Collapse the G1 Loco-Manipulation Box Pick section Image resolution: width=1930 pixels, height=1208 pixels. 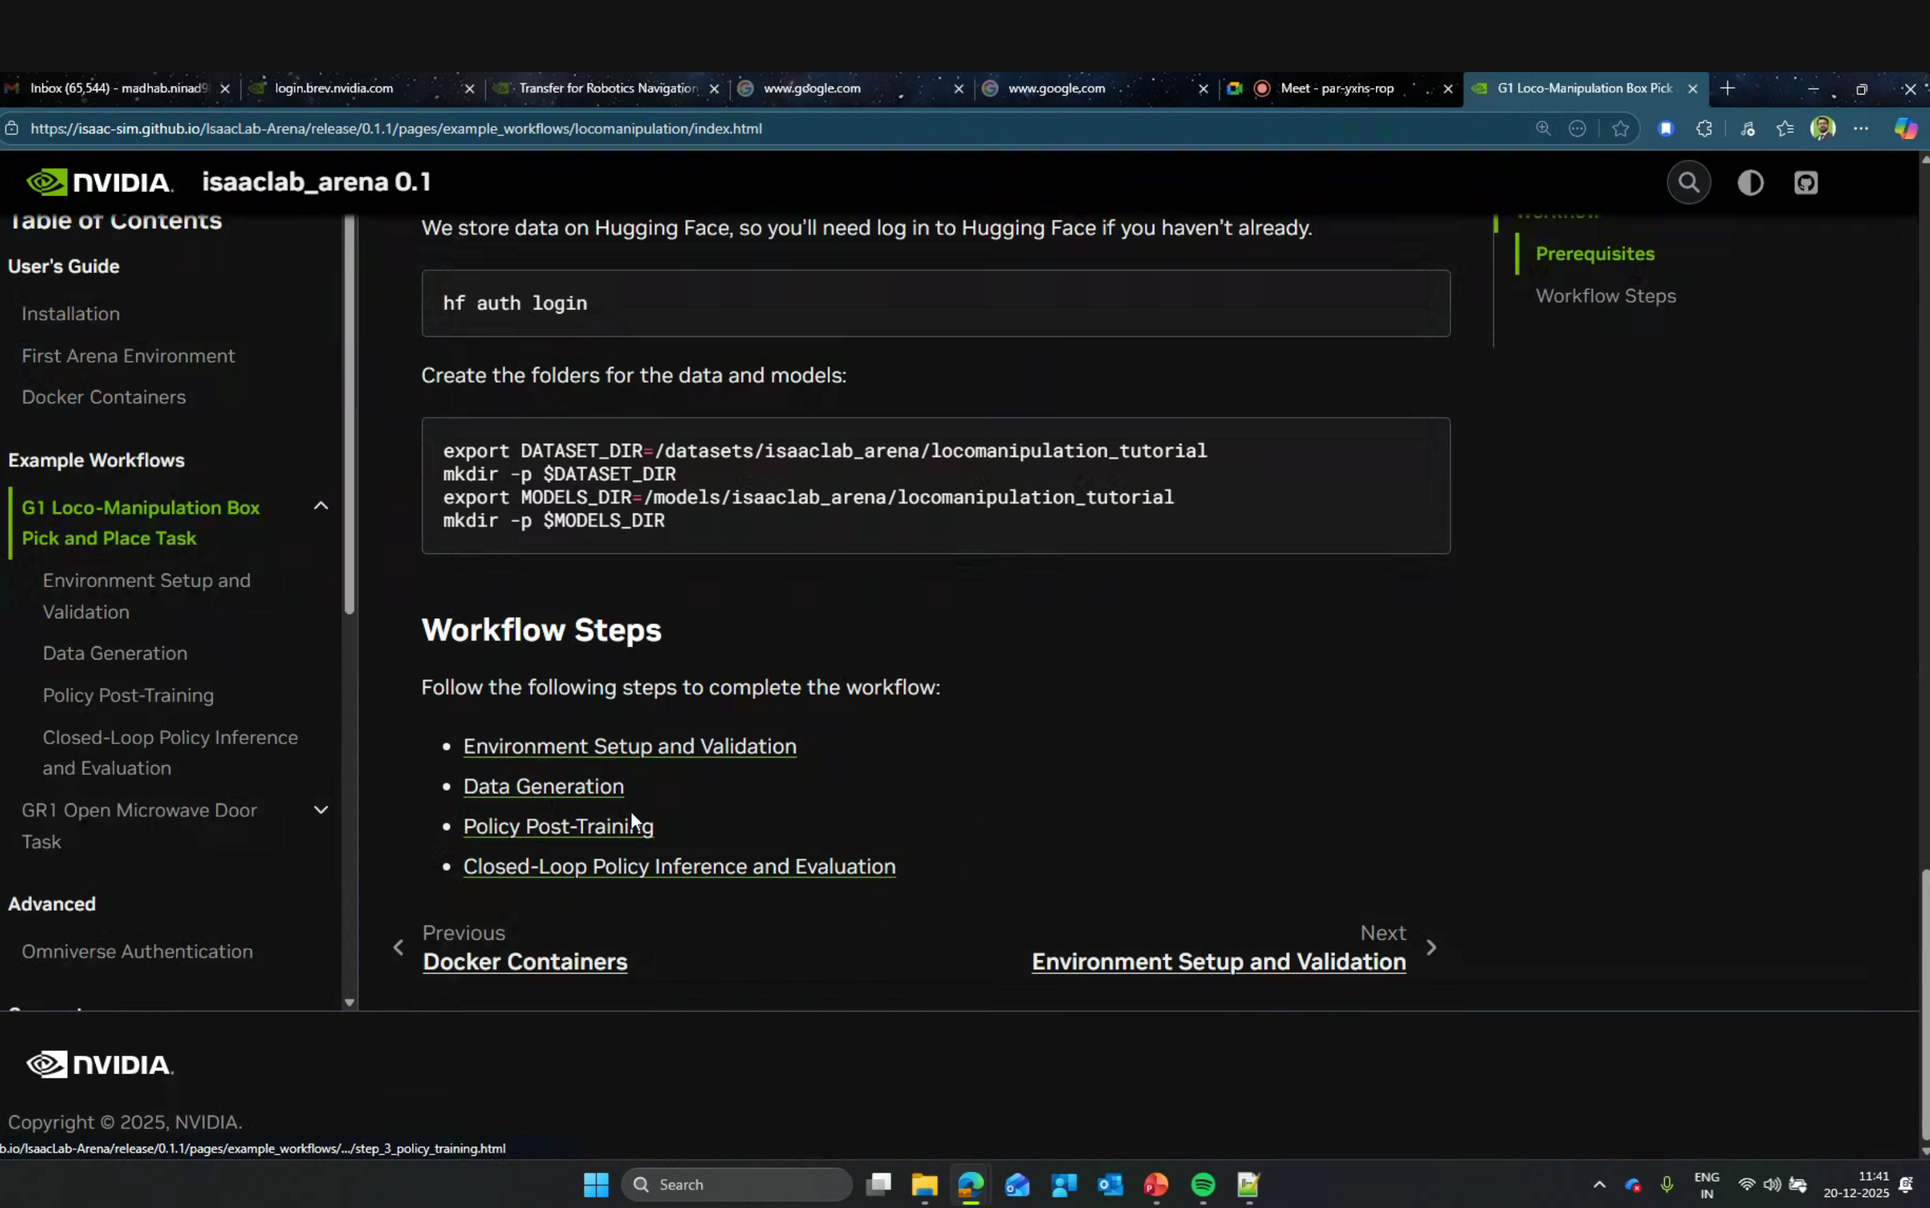[320, 506]
